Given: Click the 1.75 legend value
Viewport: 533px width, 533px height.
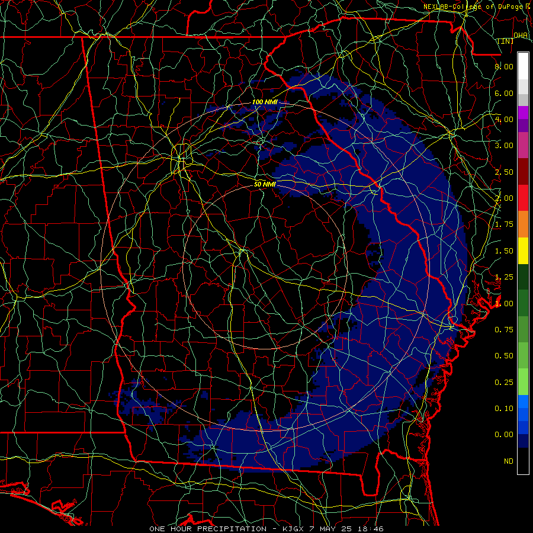Looking at the screenshot, I should point(504,224).
